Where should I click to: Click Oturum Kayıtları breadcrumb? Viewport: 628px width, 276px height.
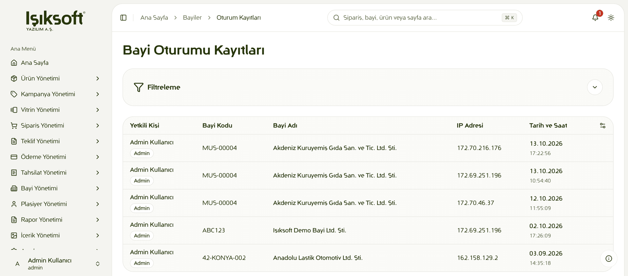point(239,18)
